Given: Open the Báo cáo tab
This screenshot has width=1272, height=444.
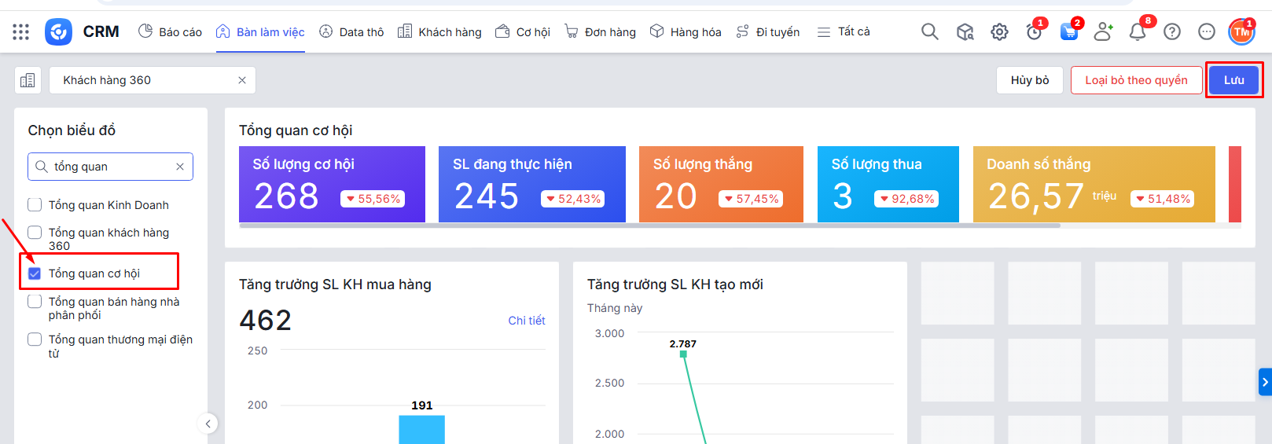Looking at the screenshot, I should click(170, 32).
